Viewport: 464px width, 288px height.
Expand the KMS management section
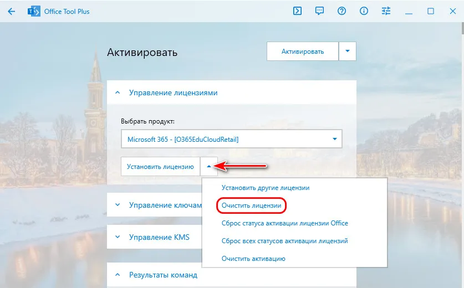click(x=118, y=237)
